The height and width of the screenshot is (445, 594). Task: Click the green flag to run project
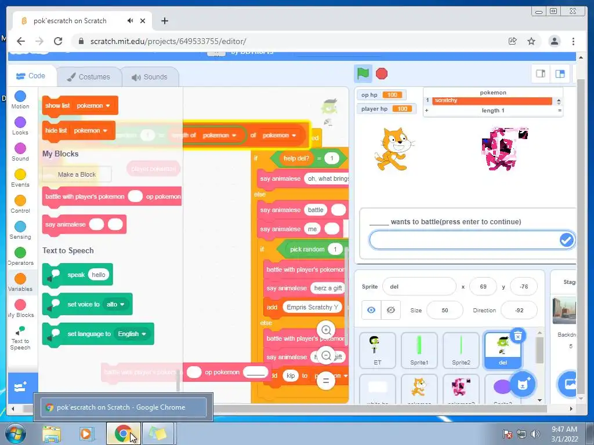coord(363,74)
